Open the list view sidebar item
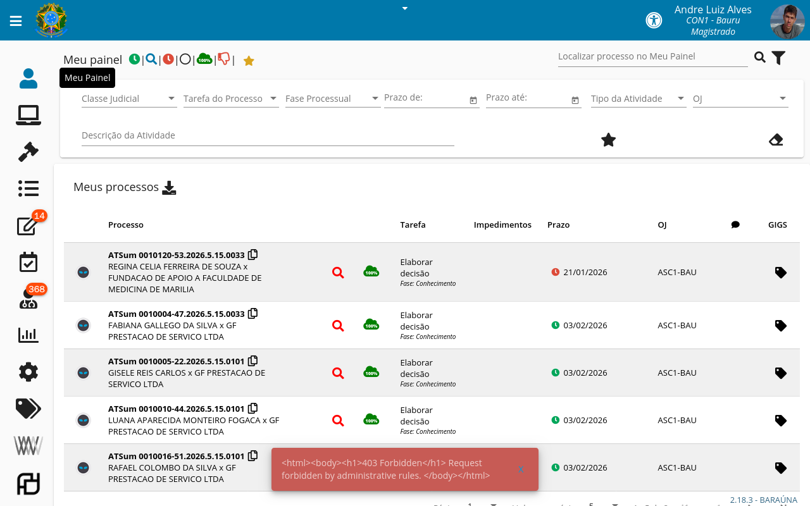The image size is (810, 506). (28, 188)
